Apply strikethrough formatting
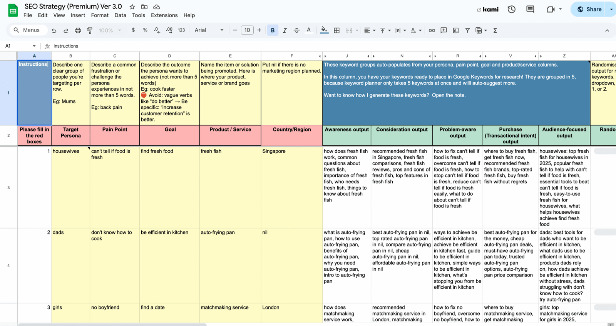 click(296, 30)
